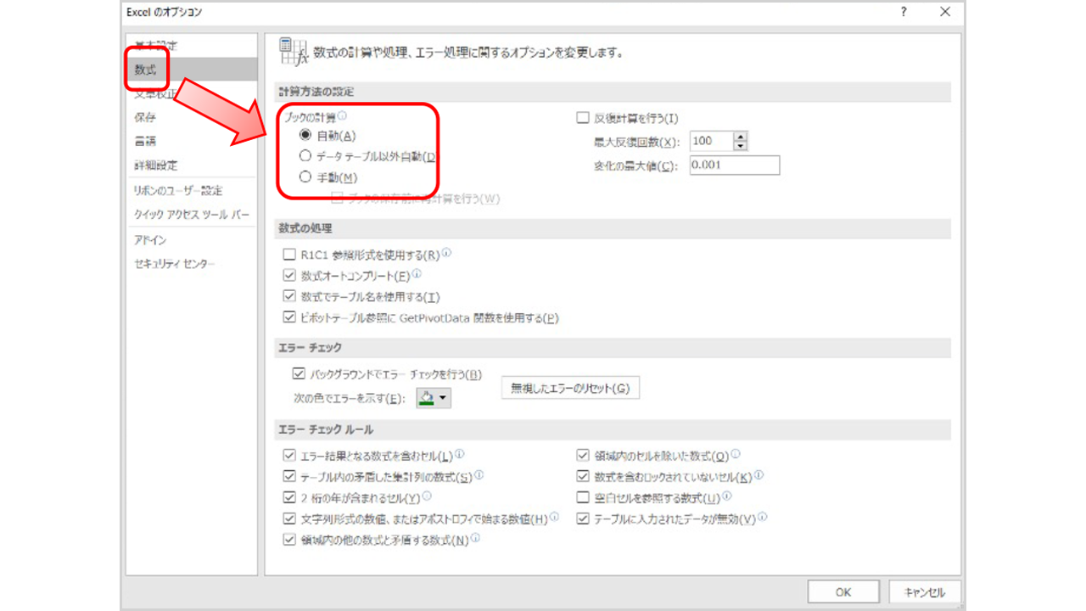1086x611 pixels.
Task: Click info icon beside 空白セルを参照する数式
Action: pyautogui.click(x=726, y=496)
